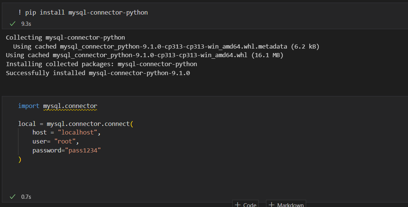This screenshot has height=207, width=408.
Task: Add a new Markdown cell
Action: point(286,204)
